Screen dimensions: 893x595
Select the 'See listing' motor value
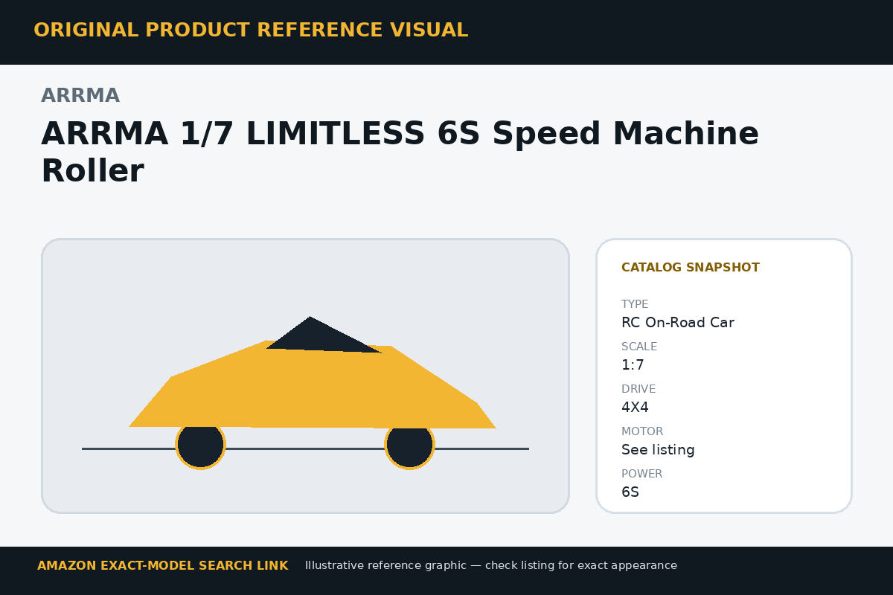pos(658,450)
